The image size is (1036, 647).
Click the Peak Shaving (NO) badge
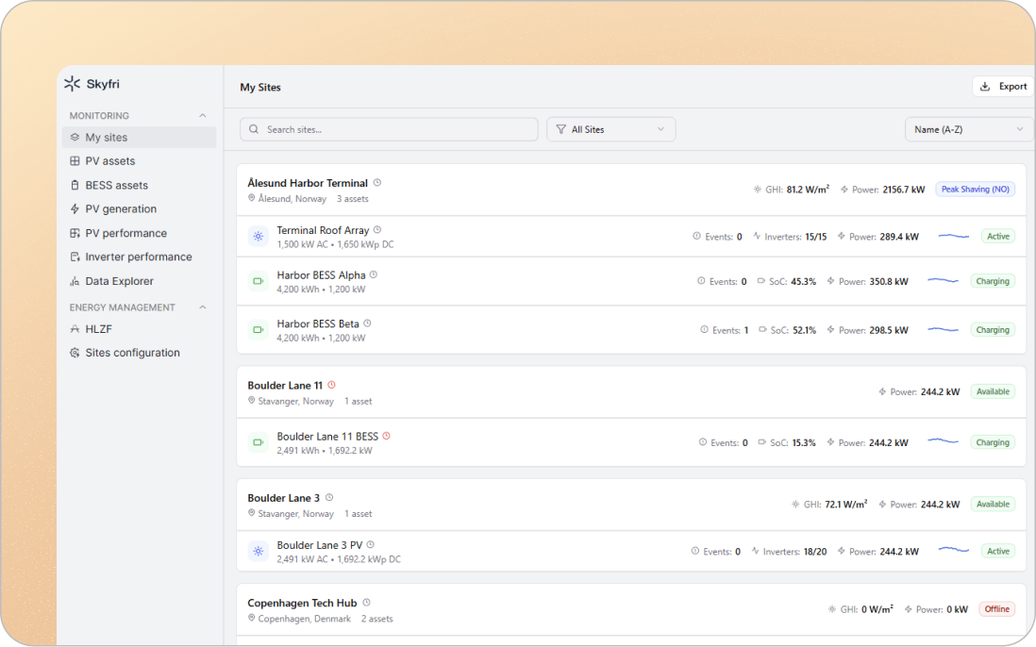pos(975,190)
